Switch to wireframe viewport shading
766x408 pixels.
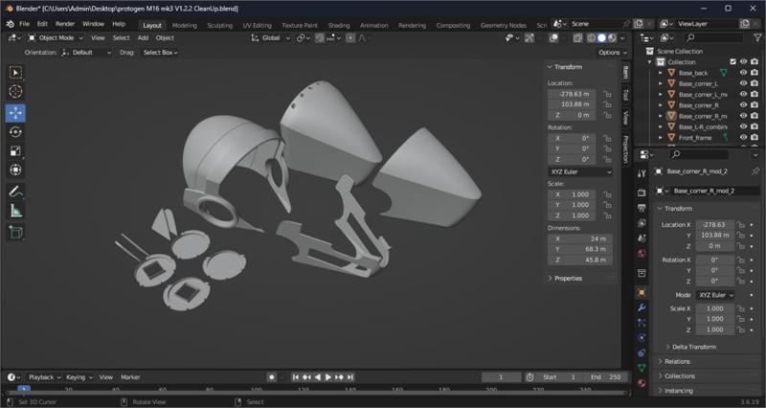[592, 37]
